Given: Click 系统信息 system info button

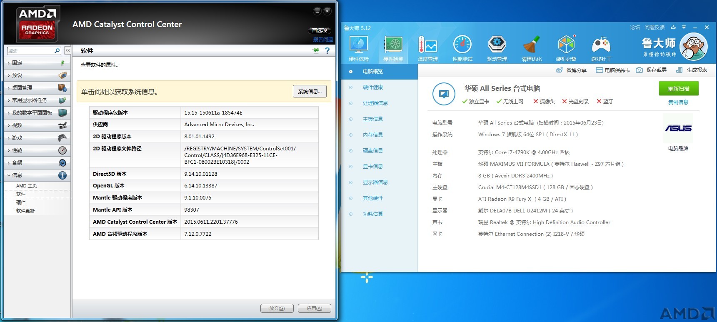Looking at the screenshot, I should (x=310, y=91).
